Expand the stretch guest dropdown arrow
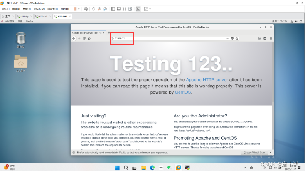The height and width of the screenshot is (171, 305). [150, 9]
